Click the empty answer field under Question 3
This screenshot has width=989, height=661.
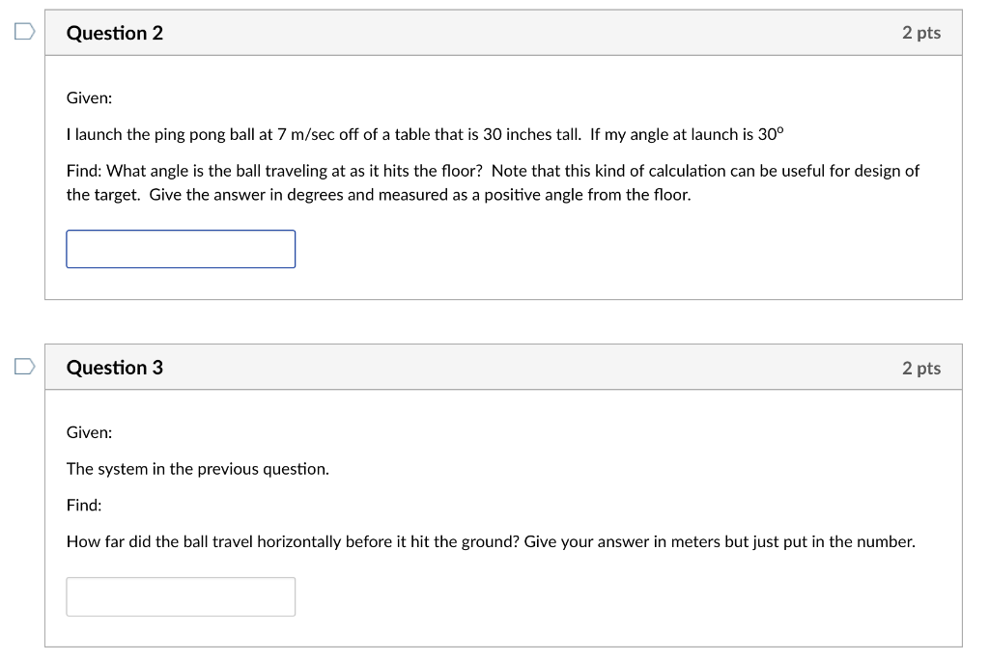181,595
